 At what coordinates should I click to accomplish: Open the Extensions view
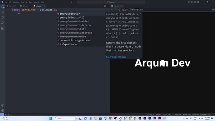coord(3,28)
